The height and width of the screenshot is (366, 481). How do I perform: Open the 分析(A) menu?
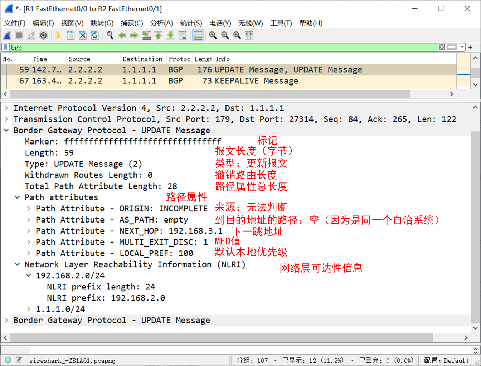click(x=161, y=23)
